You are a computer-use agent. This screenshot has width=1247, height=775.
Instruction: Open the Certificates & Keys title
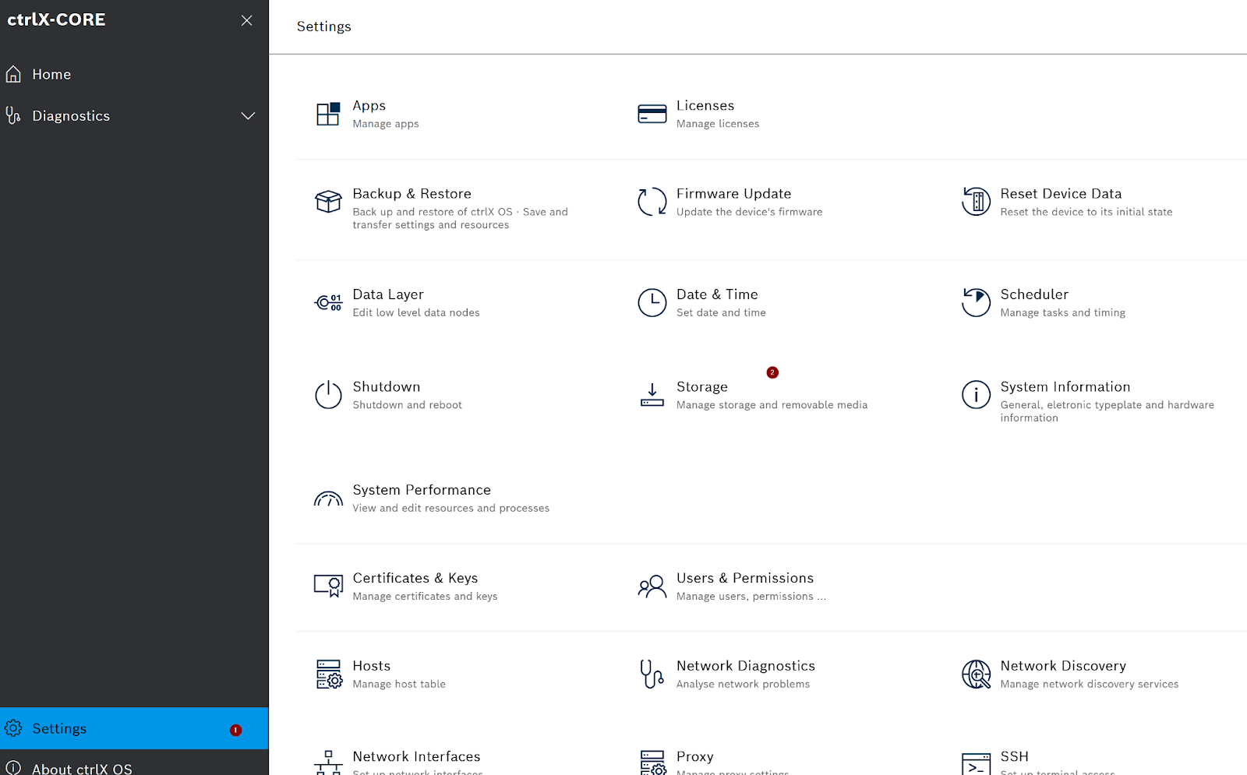[x=415, y=578]
